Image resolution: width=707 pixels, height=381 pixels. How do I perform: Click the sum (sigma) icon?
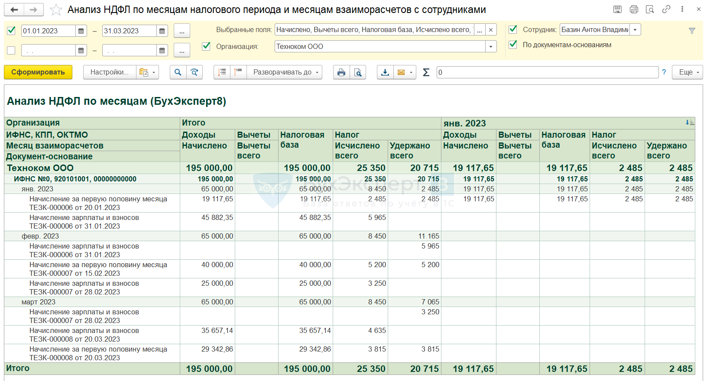coord(426,72)
